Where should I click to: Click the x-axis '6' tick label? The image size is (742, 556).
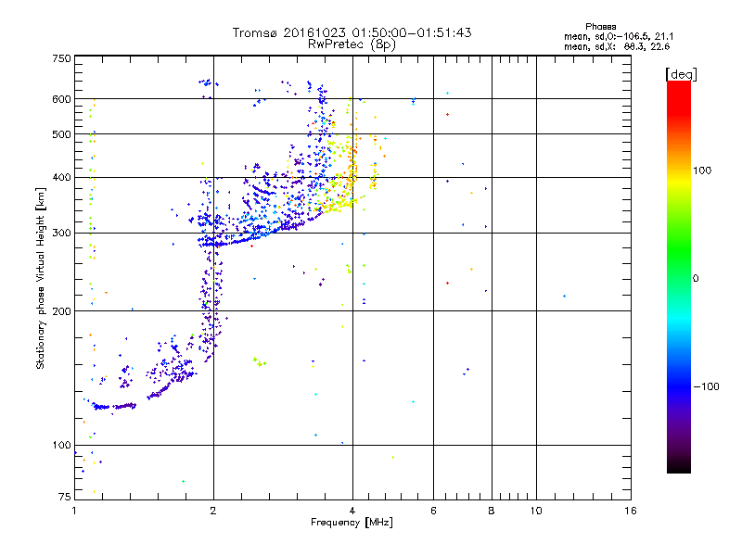433,511
